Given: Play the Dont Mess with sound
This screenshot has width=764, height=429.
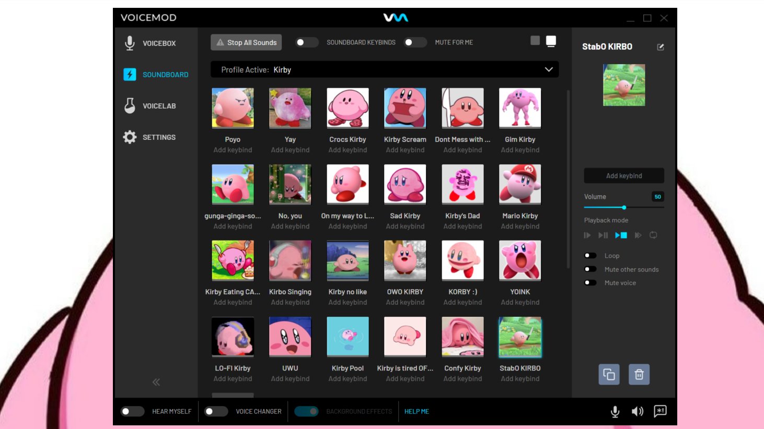Looking at the screenshot, I should [462, 108].
